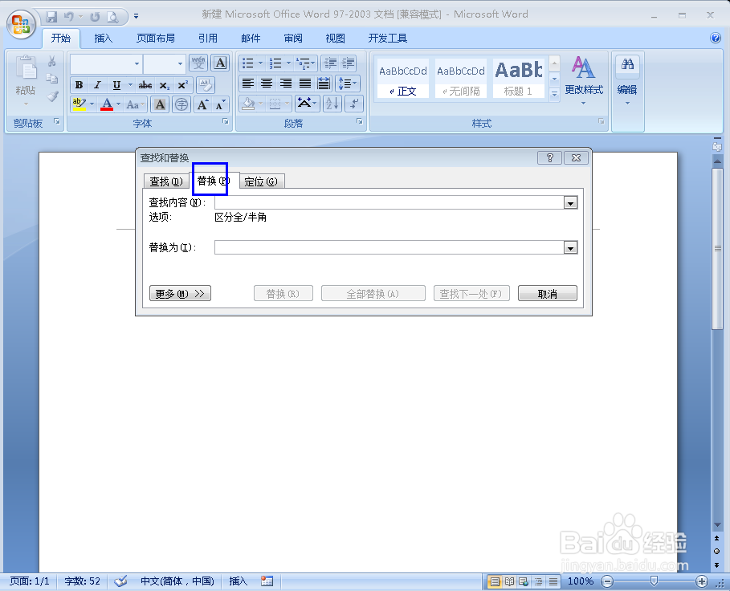
Task: Click the zoom slider handle
Action: (654, 581)
